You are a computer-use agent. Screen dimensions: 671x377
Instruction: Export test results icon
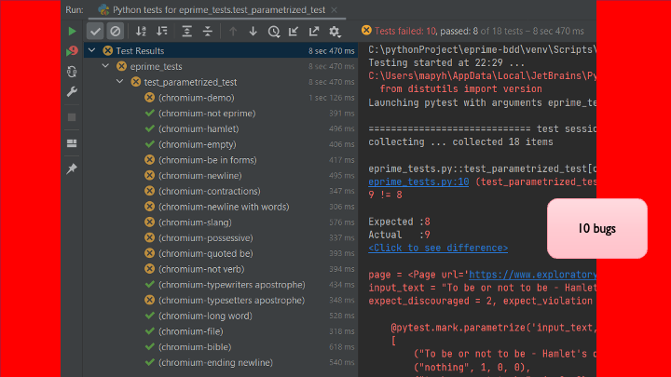click(314, 32)
